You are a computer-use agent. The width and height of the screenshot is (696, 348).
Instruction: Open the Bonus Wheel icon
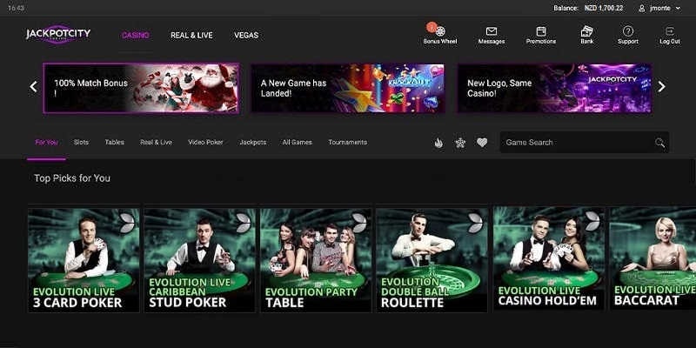pyautogui.click(x=440, y=31)
